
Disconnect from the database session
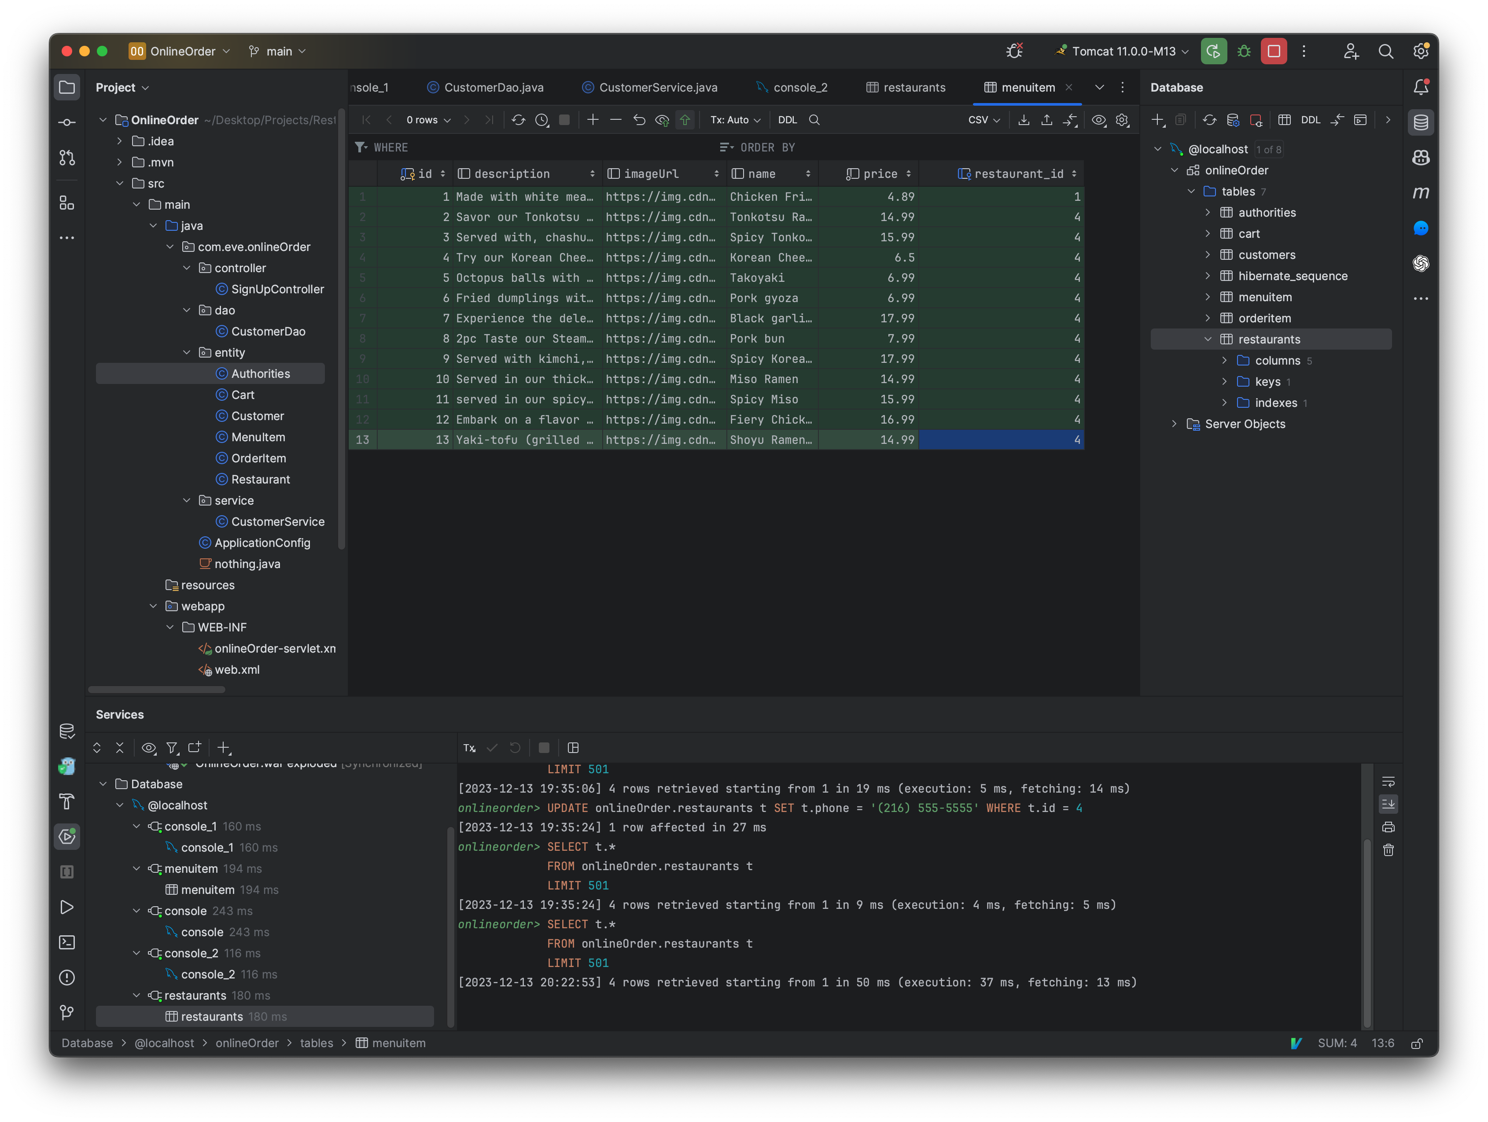pyautogui.click(x=1256, y=120)
